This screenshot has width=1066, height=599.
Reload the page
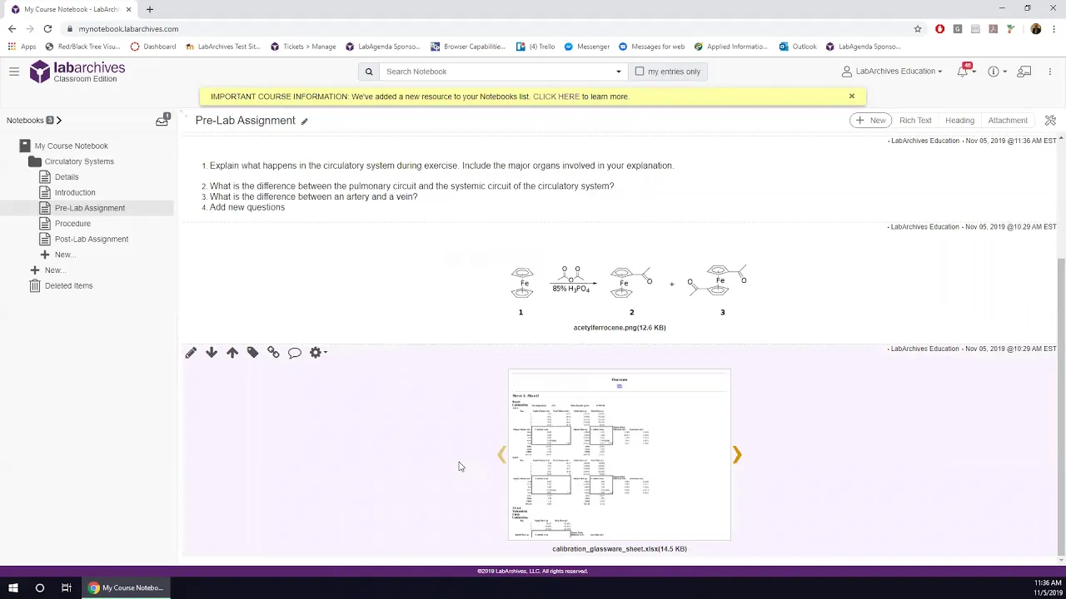[x=47, y=28]
